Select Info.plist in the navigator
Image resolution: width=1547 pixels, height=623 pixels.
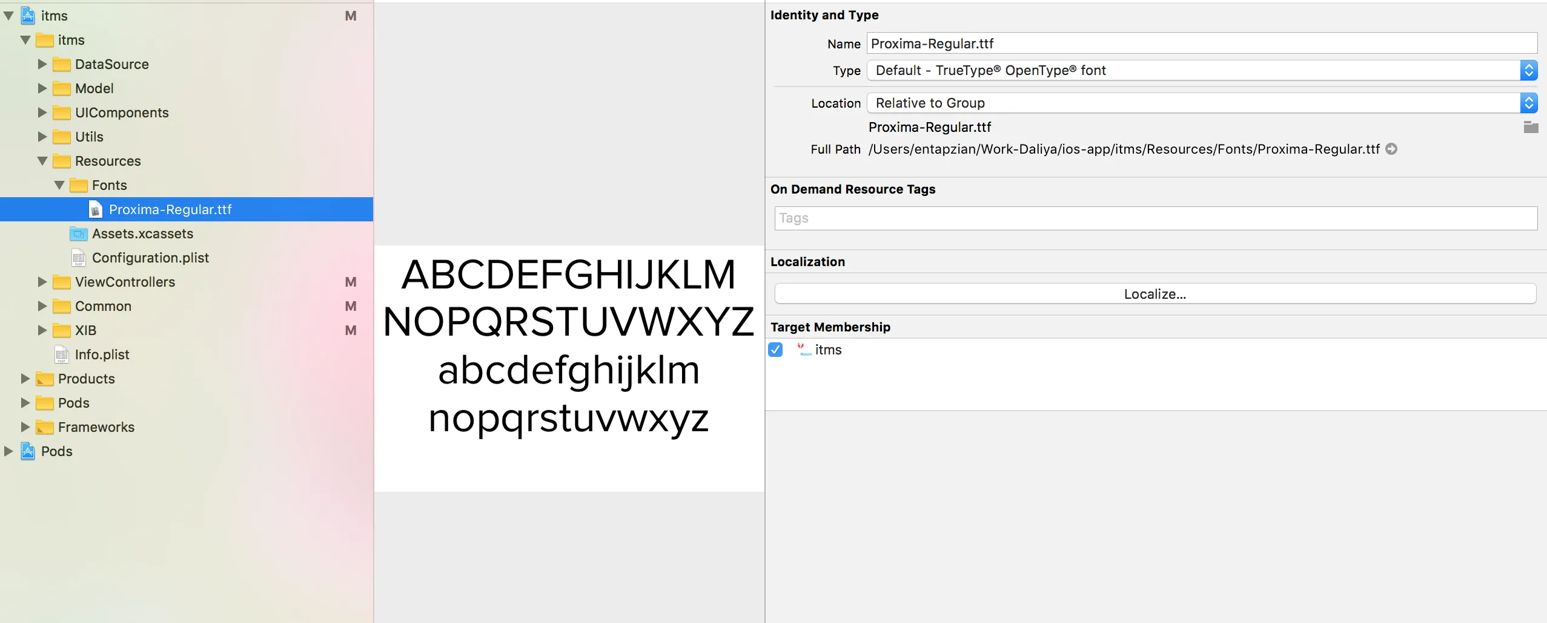tap(102, 354)
